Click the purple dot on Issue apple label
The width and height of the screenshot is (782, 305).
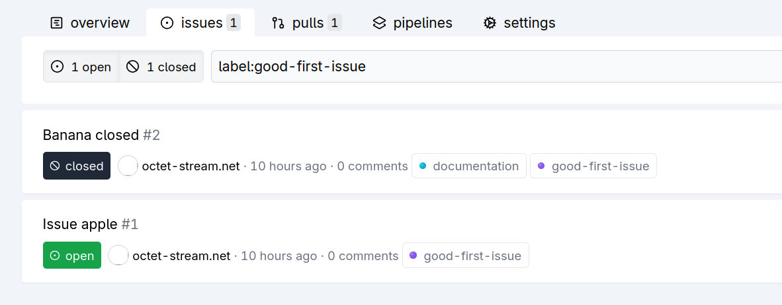tap(413, 255)
